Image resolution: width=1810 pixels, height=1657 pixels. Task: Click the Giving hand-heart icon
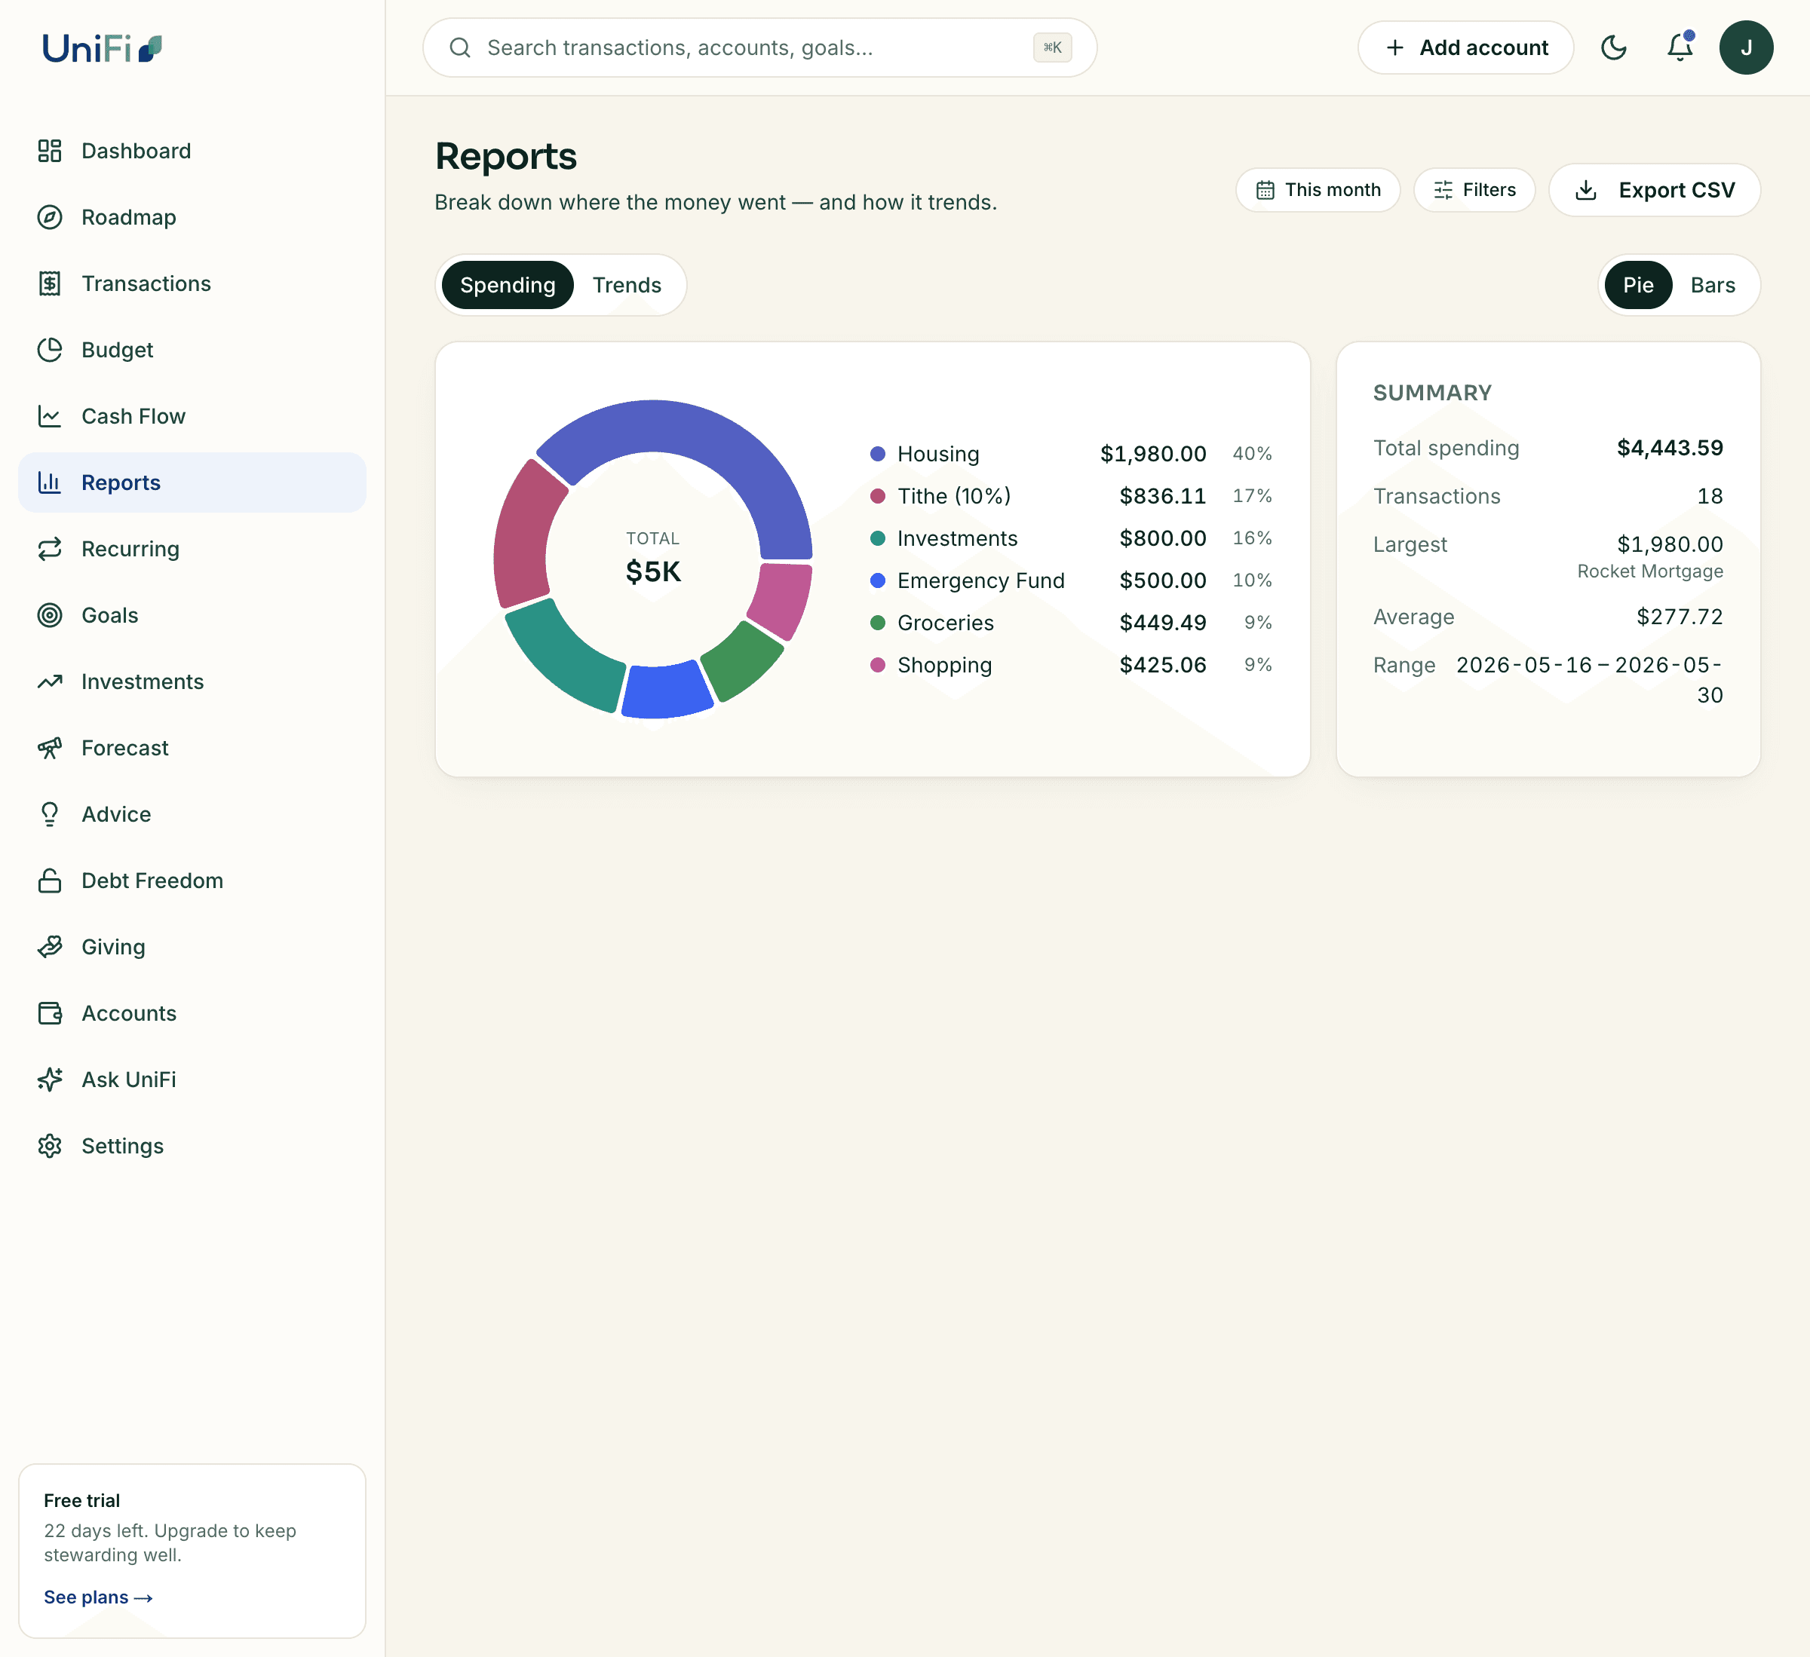(x=49, y=948)
